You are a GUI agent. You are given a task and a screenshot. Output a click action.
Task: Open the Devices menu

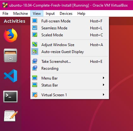click(x=66, y=14)
